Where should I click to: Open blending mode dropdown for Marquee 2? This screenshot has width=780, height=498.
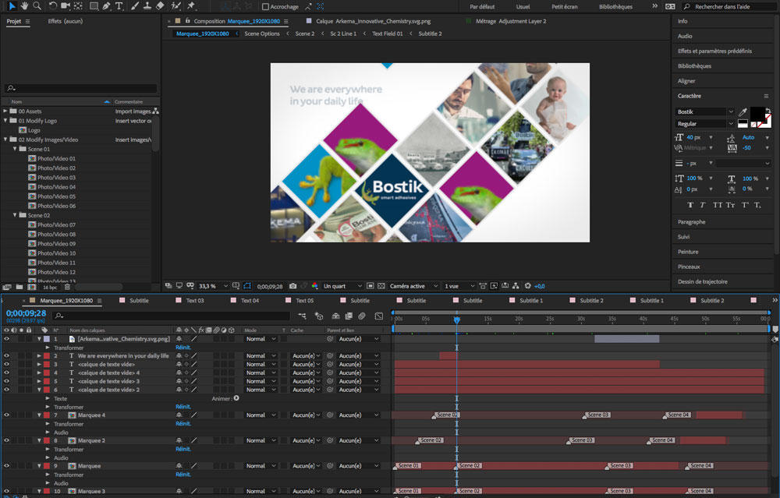(x=261, y=440)
